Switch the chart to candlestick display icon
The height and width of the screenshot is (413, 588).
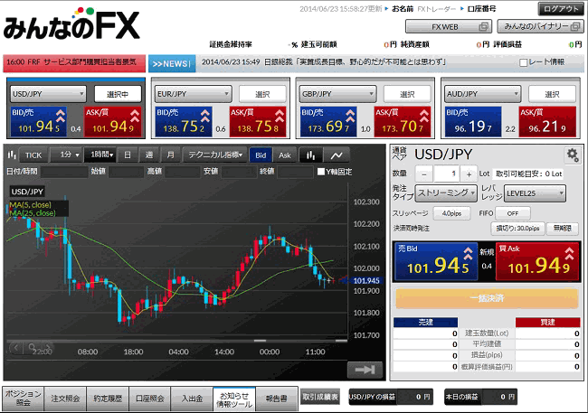(x=310, y=155)
